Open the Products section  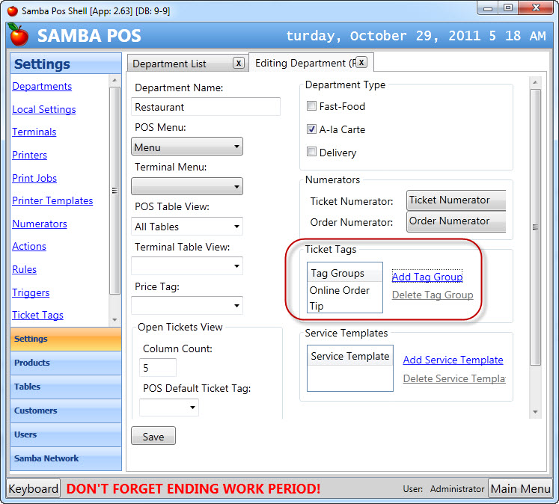(x=66, y=363)
